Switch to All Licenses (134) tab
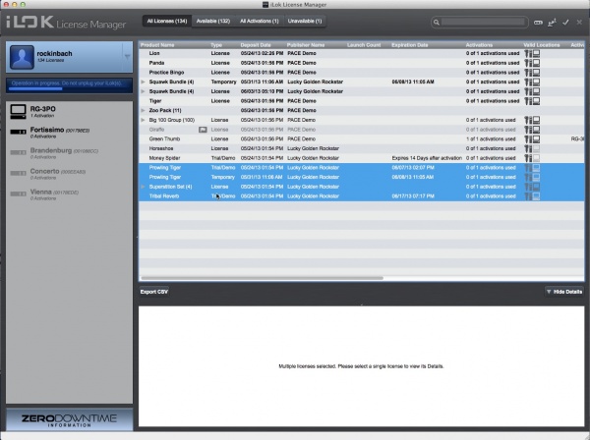 [x=167, y=21]
